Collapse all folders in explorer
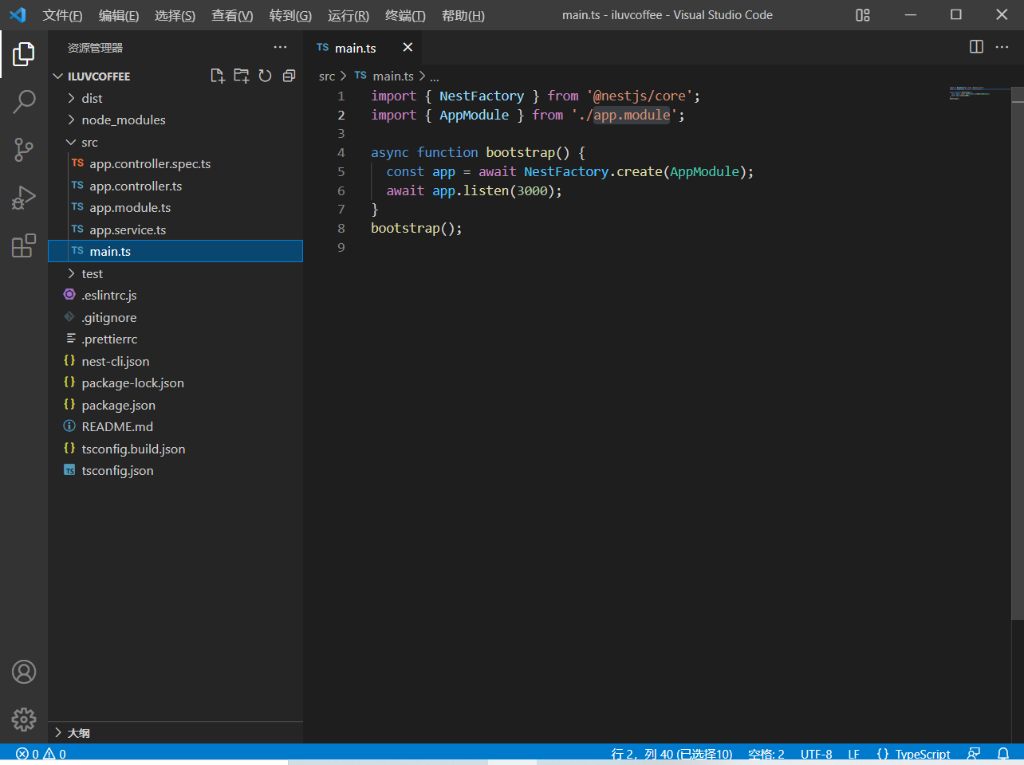This screenshot has width=1024, height=765. point(289,76)
